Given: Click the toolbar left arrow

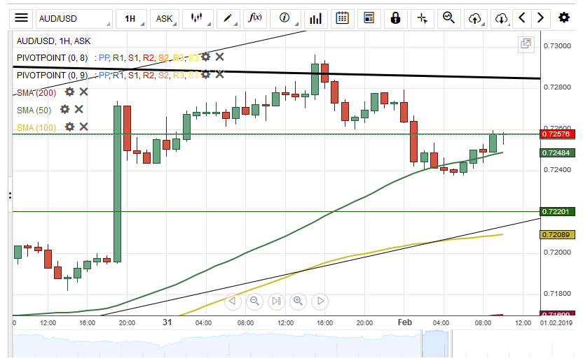Looking at the screenshot, I should [522, 17].
